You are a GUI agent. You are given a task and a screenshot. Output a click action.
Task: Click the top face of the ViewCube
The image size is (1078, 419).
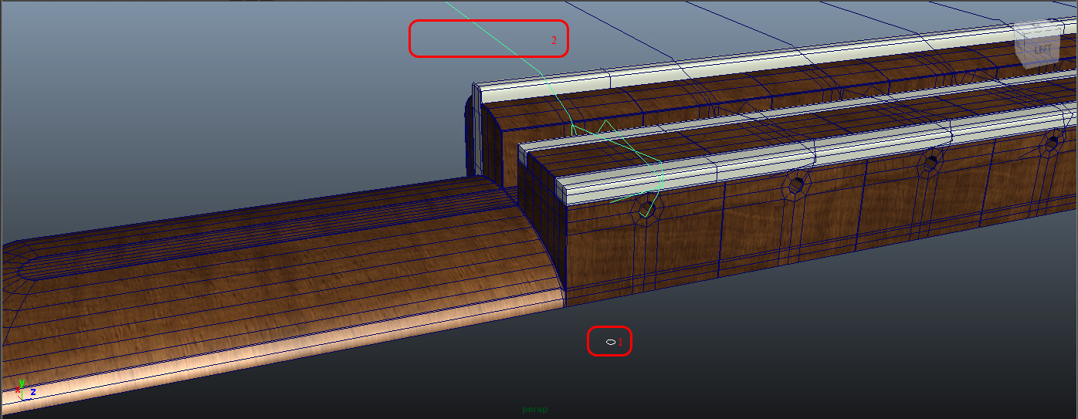[x=1038, y=28]
